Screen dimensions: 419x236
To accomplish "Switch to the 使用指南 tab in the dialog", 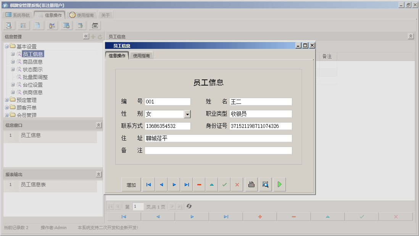I will (x=142, y=55).
